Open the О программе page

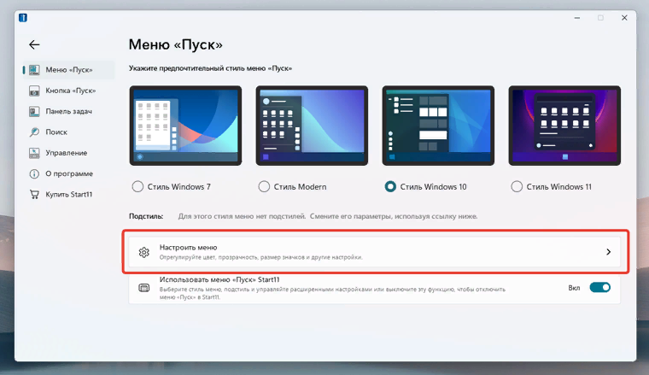[68, 174]
